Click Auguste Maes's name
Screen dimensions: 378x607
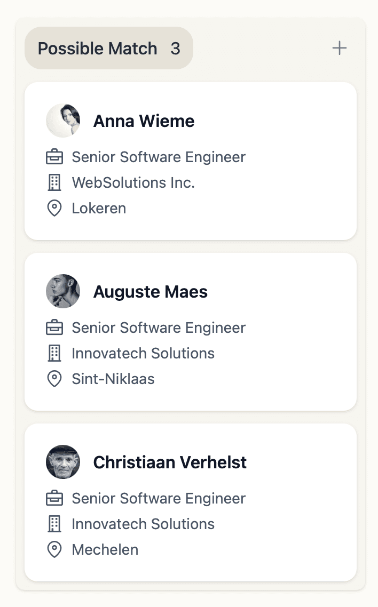point(151,292)
